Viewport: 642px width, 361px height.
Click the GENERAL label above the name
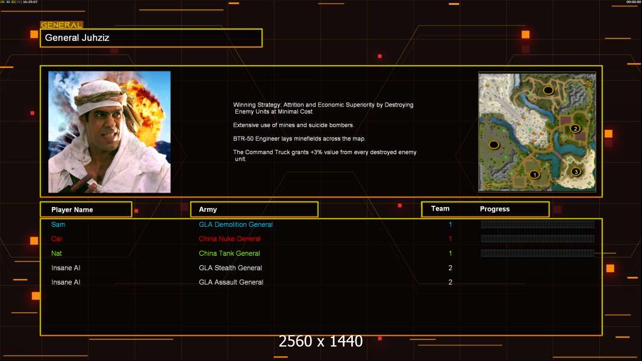tap(61, 25)
